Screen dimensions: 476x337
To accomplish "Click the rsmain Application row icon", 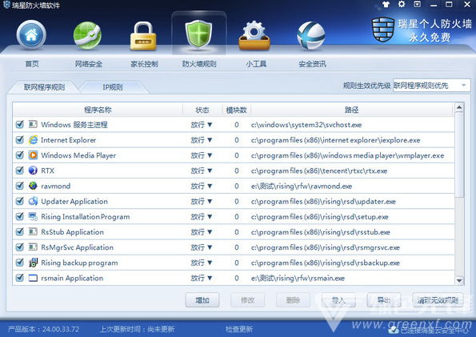I will (33, 278).
